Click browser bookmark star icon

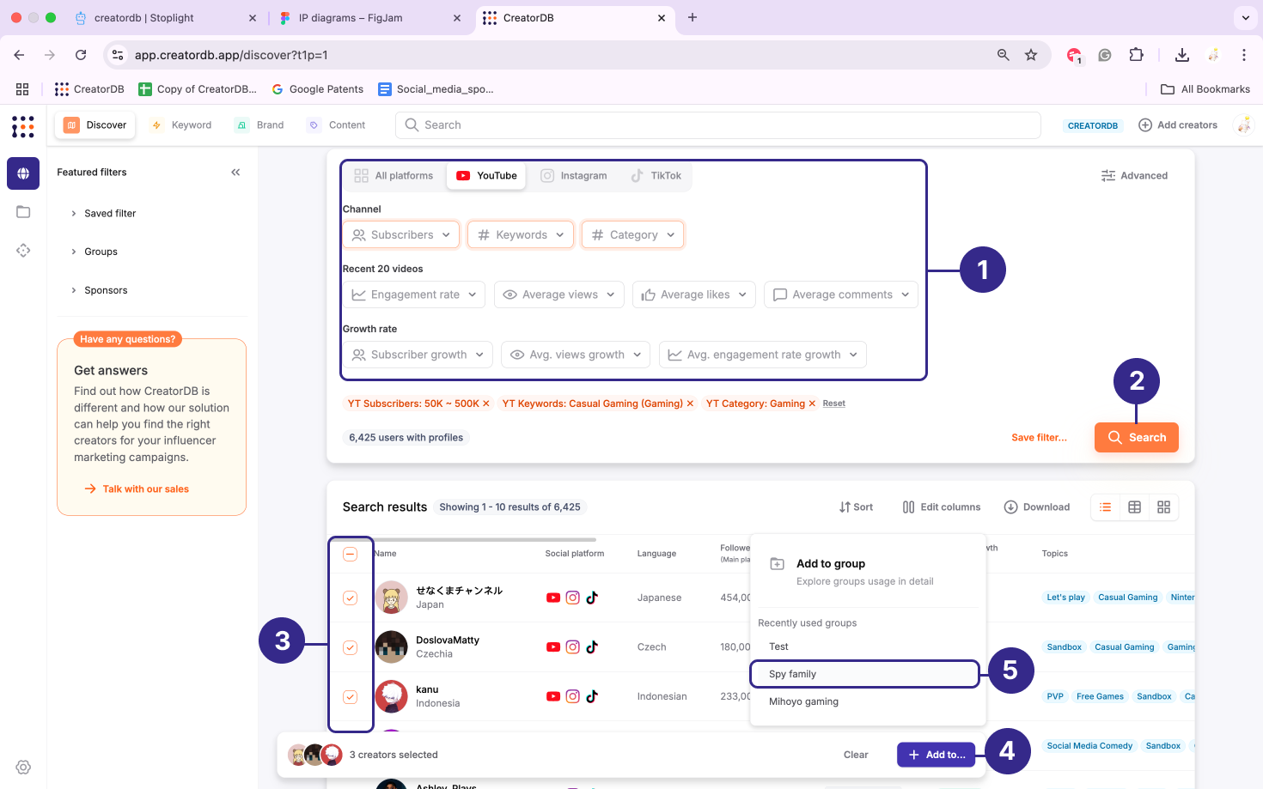coord(1031,55)
